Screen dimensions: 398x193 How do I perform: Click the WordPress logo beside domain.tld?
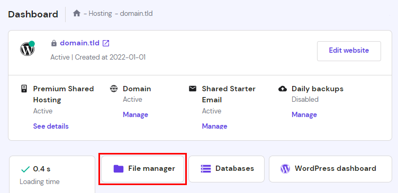(x=28, y=49)
